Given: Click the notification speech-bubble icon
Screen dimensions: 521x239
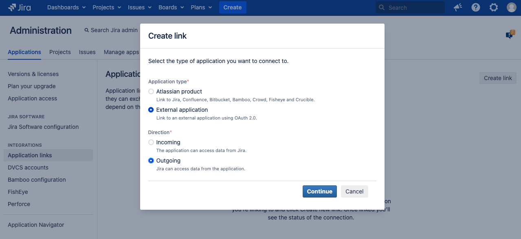Looking at the screenshot, I should click(510, 35).
